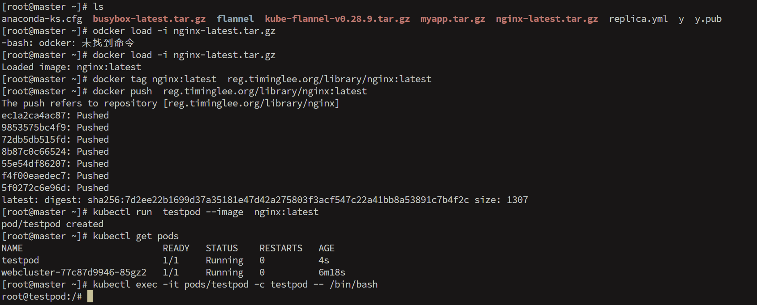The height and width of the screenshot is (305, 757).
Task: Click 'pod/testpod created' output line
Action: tap(52, 224)
